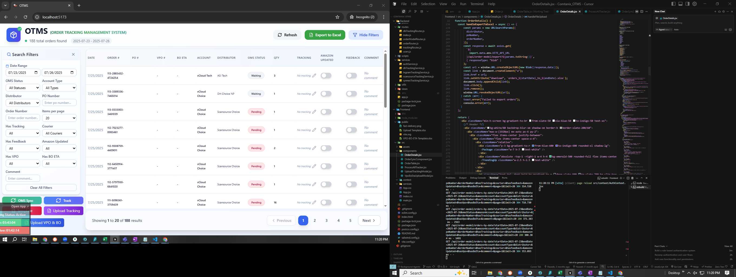Open the Distributor filter dropdown
This screenshot has width=736, height=277.
coord(23,103)
